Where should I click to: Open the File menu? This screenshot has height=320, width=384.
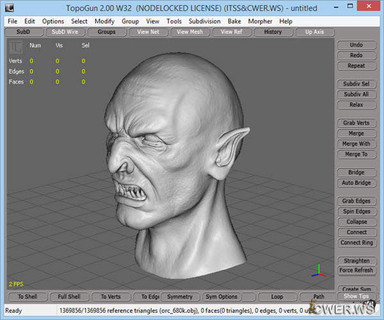pyautogui.click(x=12, y=21)
